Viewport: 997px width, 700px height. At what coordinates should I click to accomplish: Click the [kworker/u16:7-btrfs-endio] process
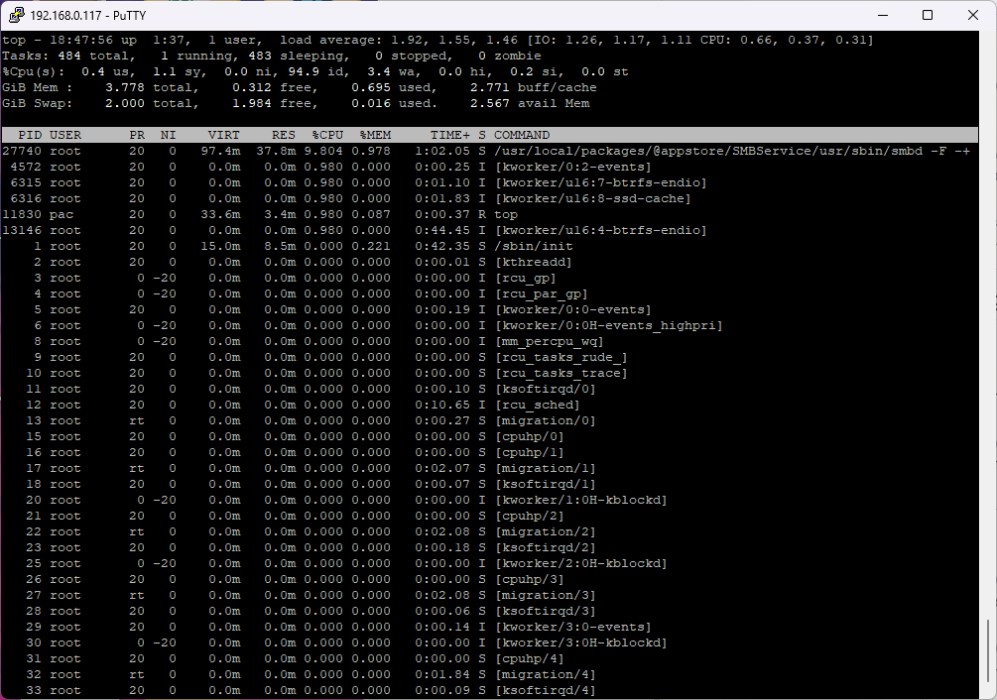pos(601,182)
